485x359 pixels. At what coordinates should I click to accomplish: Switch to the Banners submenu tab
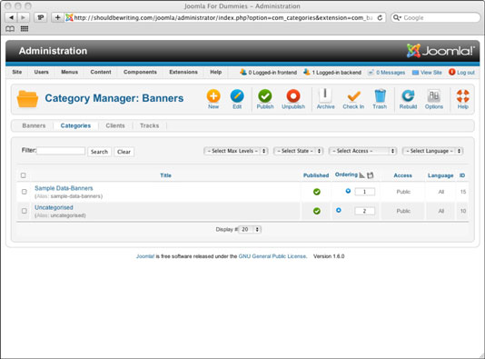pyautogui.click(x=34, y=125)
